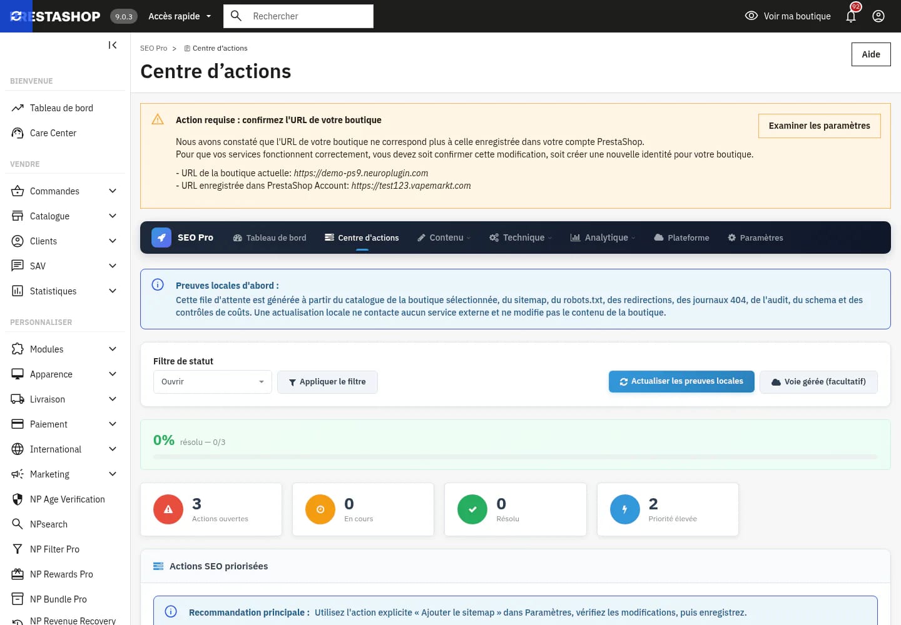Click the NP Filter Pro funnel icon

point(18,549)
